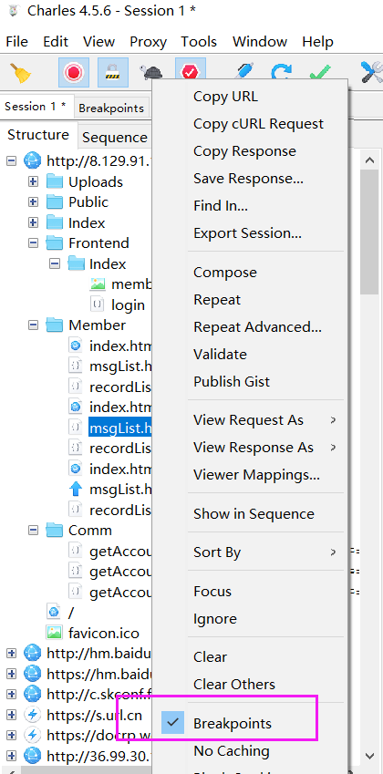Click the blue circular-arrow Repeat toolbar icon

tap(282, 72)
